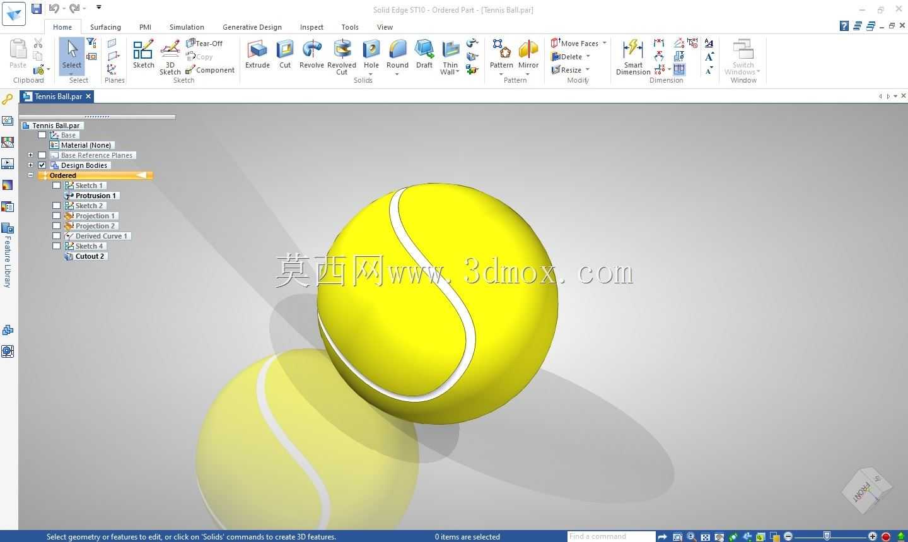The height and width of the screenshot is (542, 908).
Task: Go to the Inspect tab
Action: coord(311,27)
